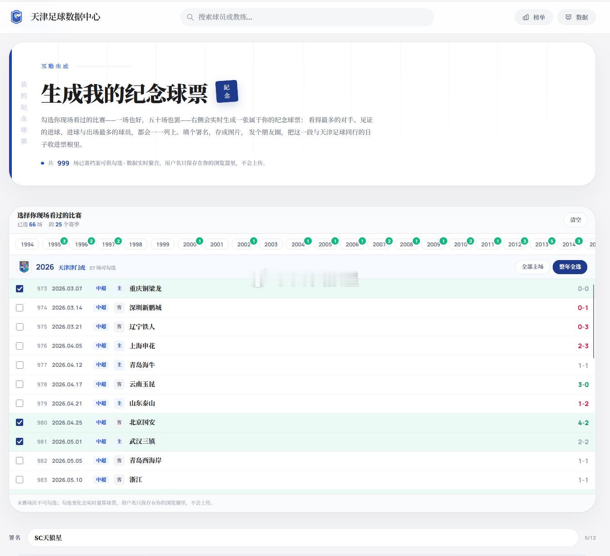Switch to the 2012 season tab
This screenshot has width=610, height=556.
[515, 244]
